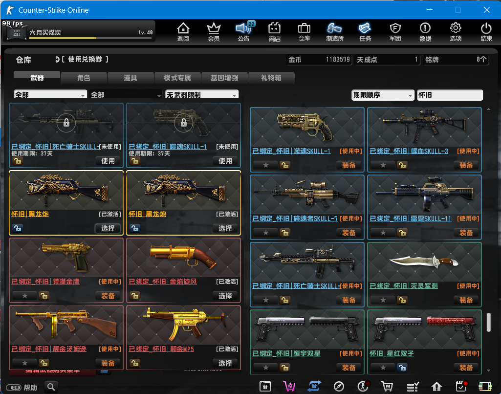This screenshot has width=501, height=394.
Task: Switch to the 武器 tab
Action: [37, 78]
